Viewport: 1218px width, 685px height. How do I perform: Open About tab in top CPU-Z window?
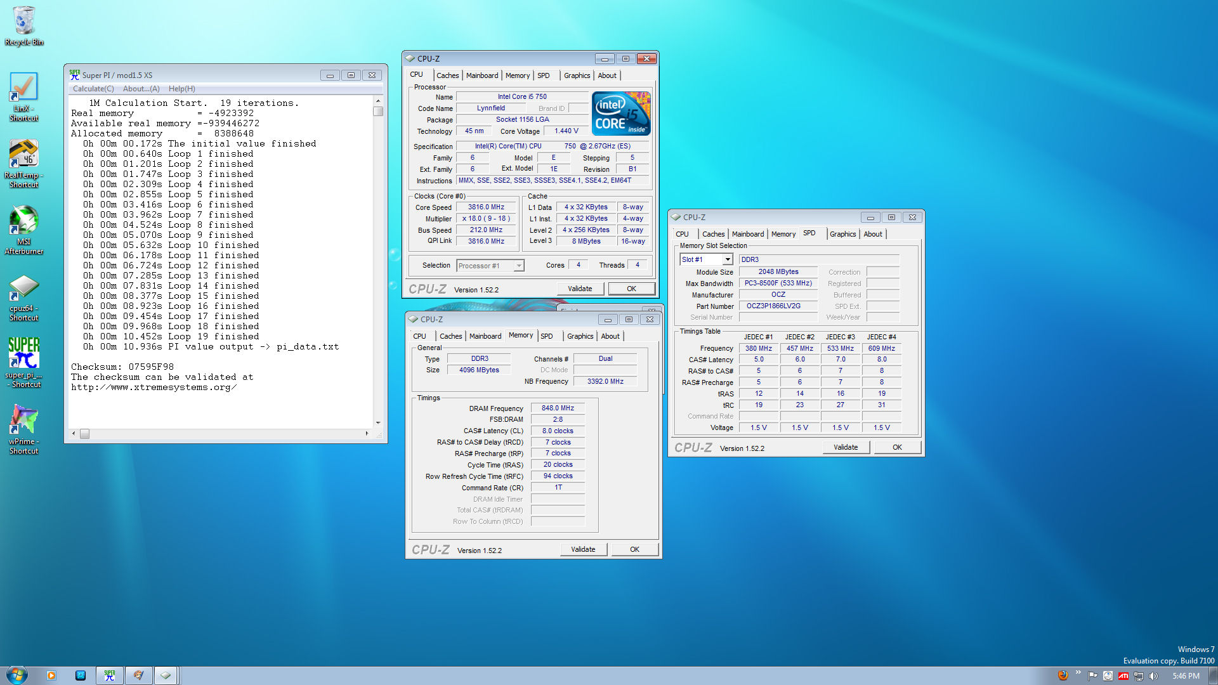607,75
